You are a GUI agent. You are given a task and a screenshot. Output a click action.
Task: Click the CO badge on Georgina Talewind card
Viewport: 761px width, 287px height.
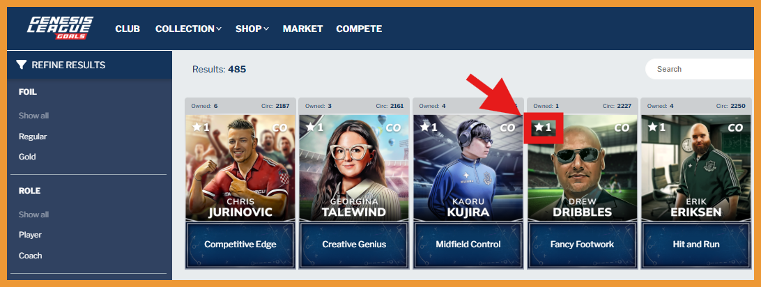click(394, 128)
